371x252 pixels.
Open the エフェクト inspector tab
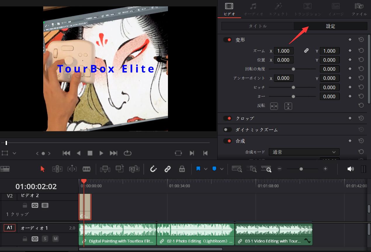pos(278,9)
